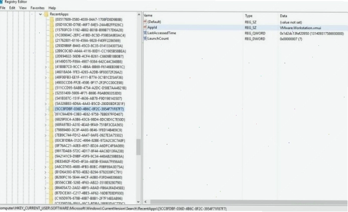Image resolution: width=348 pixels, height=212 pixels.
Task: Select the (Default) value name
Action: (x=154, y=22)
